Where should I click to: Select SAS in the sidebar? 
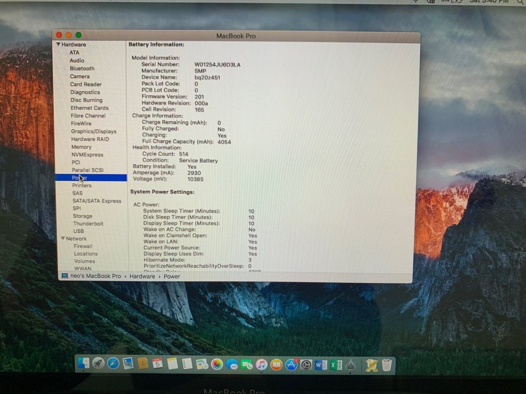78,193
